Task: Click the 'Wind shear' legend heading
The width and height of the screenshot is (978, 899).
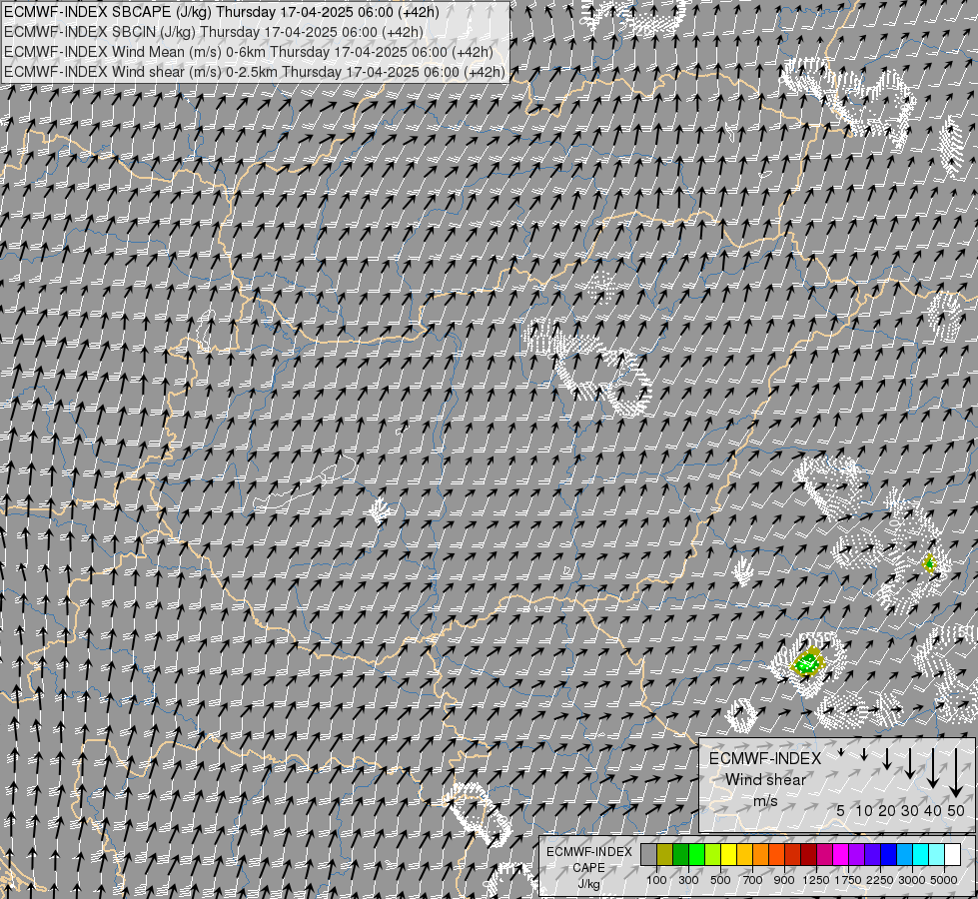Action: point(766,780)
